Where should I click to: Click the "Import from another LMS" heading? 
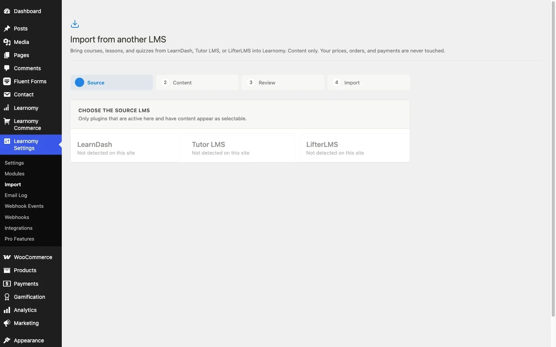click(118, 39)
